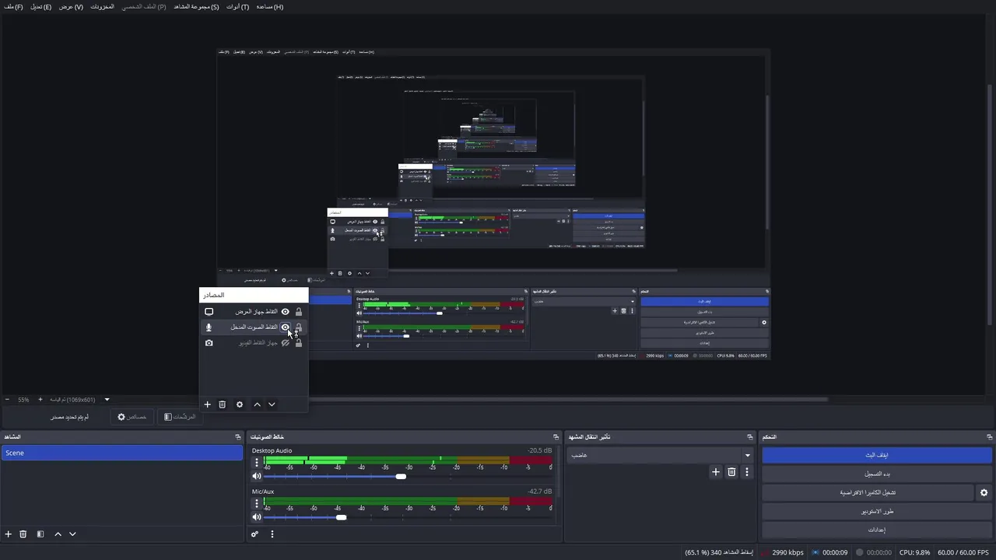Click the display capture monitor icon in sources
Viewport: 996px width, 560px height.
click(x=209, y=312)
